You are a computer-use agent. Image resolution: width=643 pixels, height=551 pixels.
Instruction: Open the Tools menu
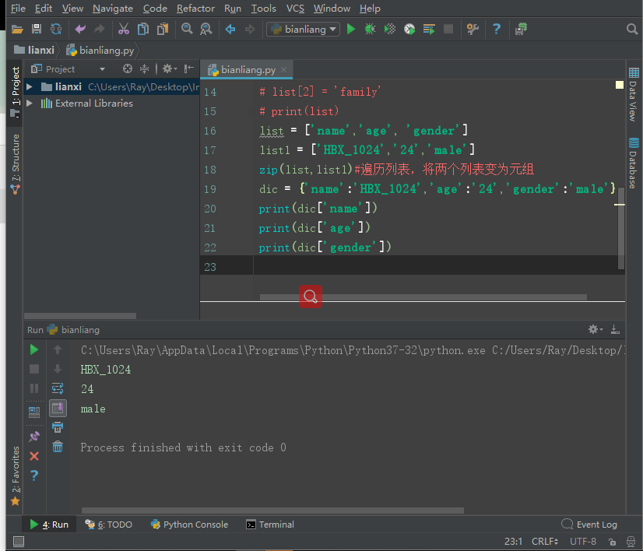(263, 9)
